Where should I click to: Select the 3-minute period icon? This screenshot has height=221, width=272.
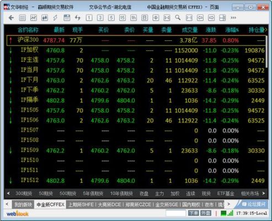pos(100,18)
